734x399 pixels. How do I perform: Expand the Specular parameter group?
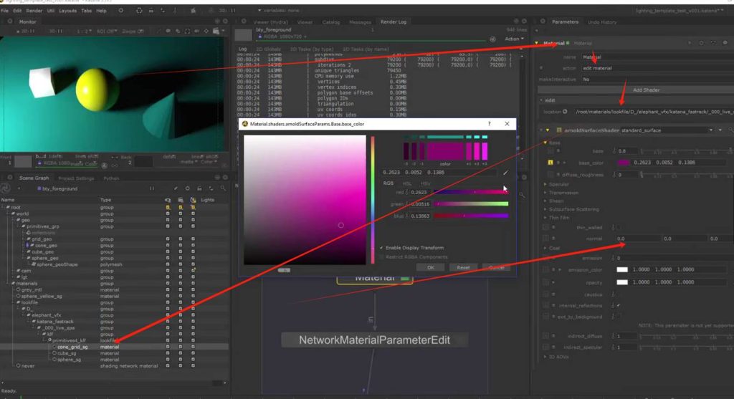coord(545,184)
